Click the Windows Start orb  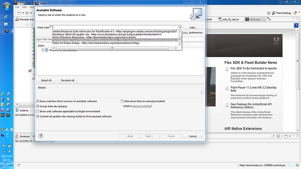pyautogui.click(x=7, y=7)
